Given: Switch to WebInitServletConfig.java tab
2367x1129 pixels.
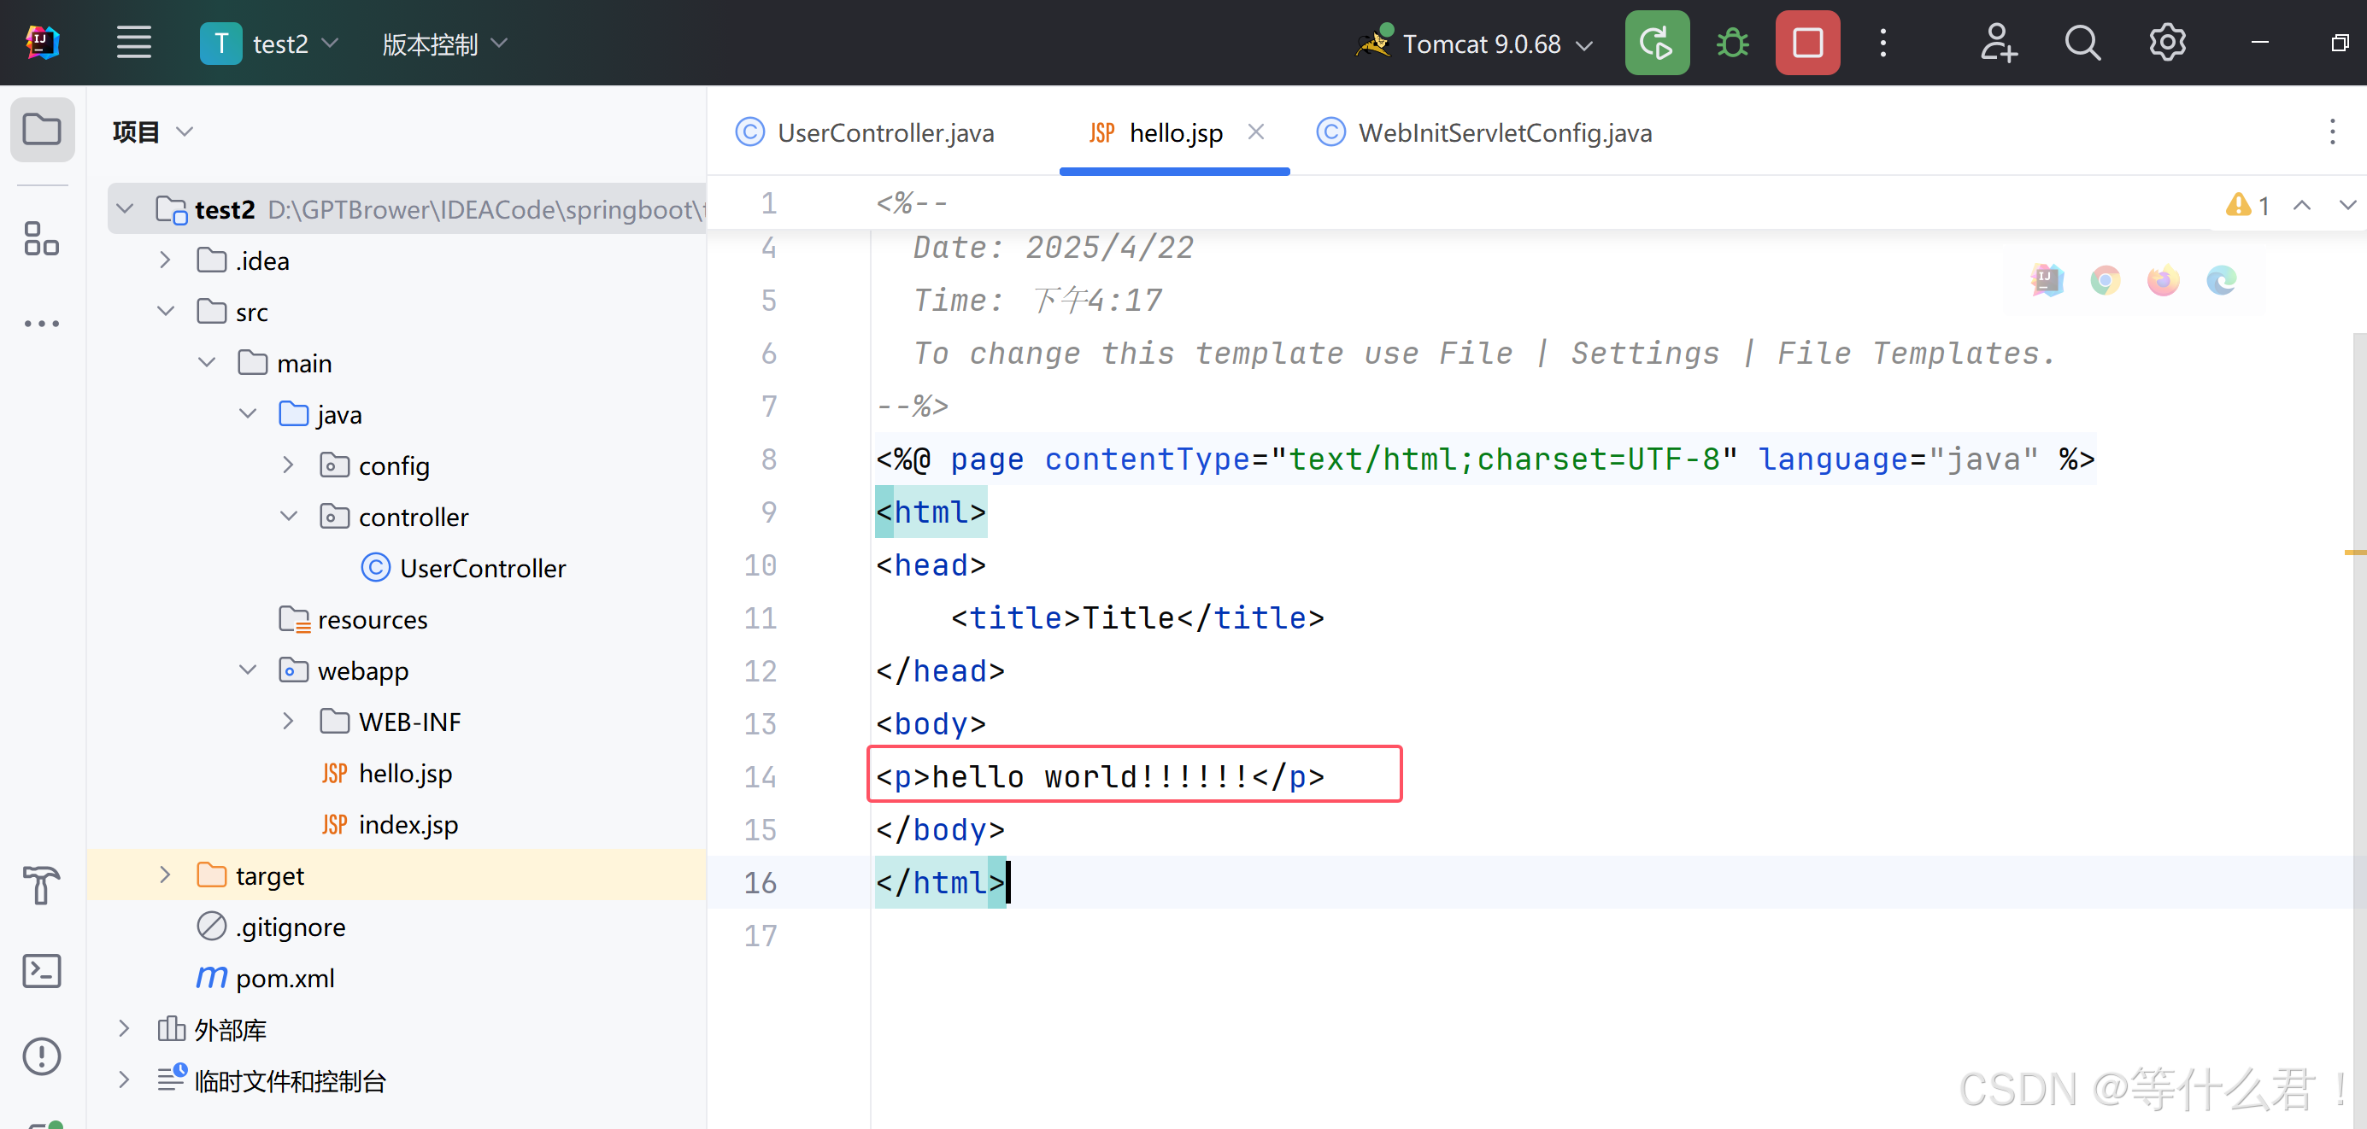Looking at the screenshot, I should coord(1503,133).
